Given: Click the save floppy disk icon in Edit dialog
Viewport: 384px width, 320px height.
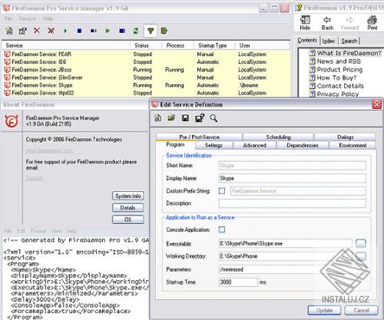Looking at the screenshot, I should point(185,118).
